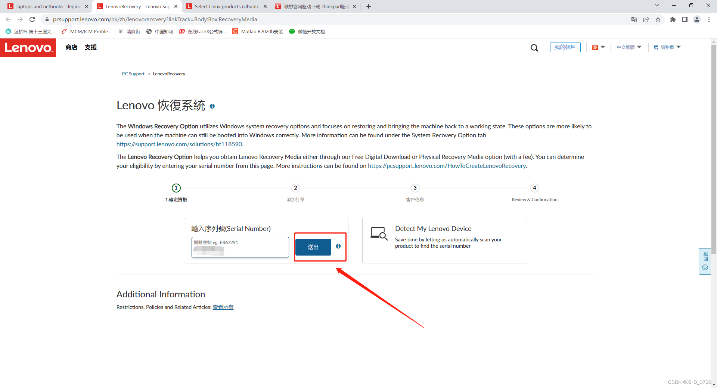Click step 3 客戶信息 circle

(415, 188)
